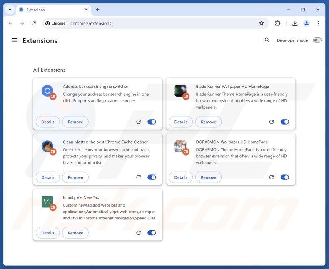Go back to previous page
The image size is (329, 269).
[10, 23]
